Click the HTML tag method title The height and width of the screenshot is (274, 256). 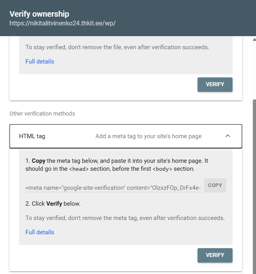(x=32, y=136)
